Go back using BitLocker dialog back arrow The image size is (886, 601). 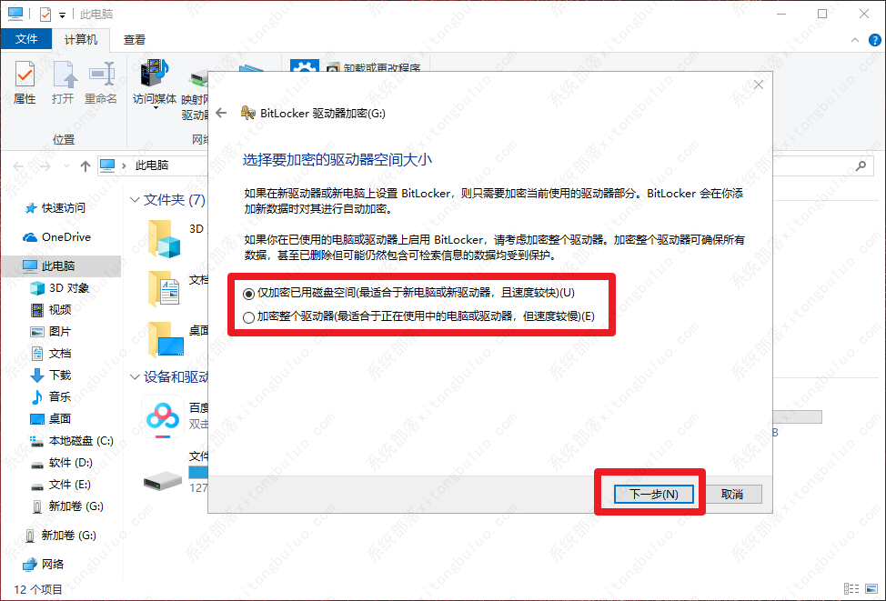pos(221,113)
